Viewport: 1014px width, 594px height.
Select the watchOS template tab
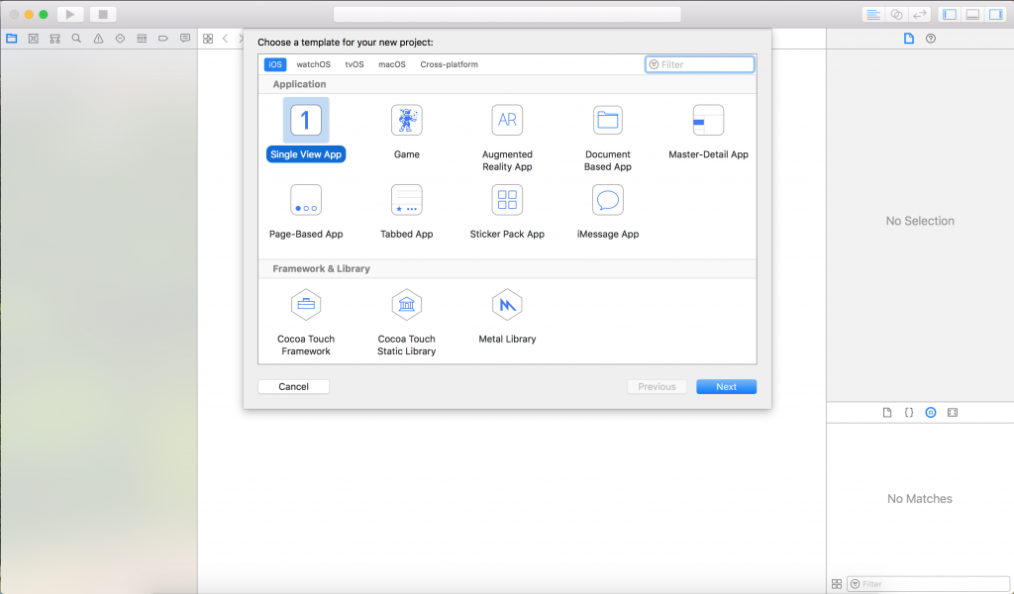point(313,63)
